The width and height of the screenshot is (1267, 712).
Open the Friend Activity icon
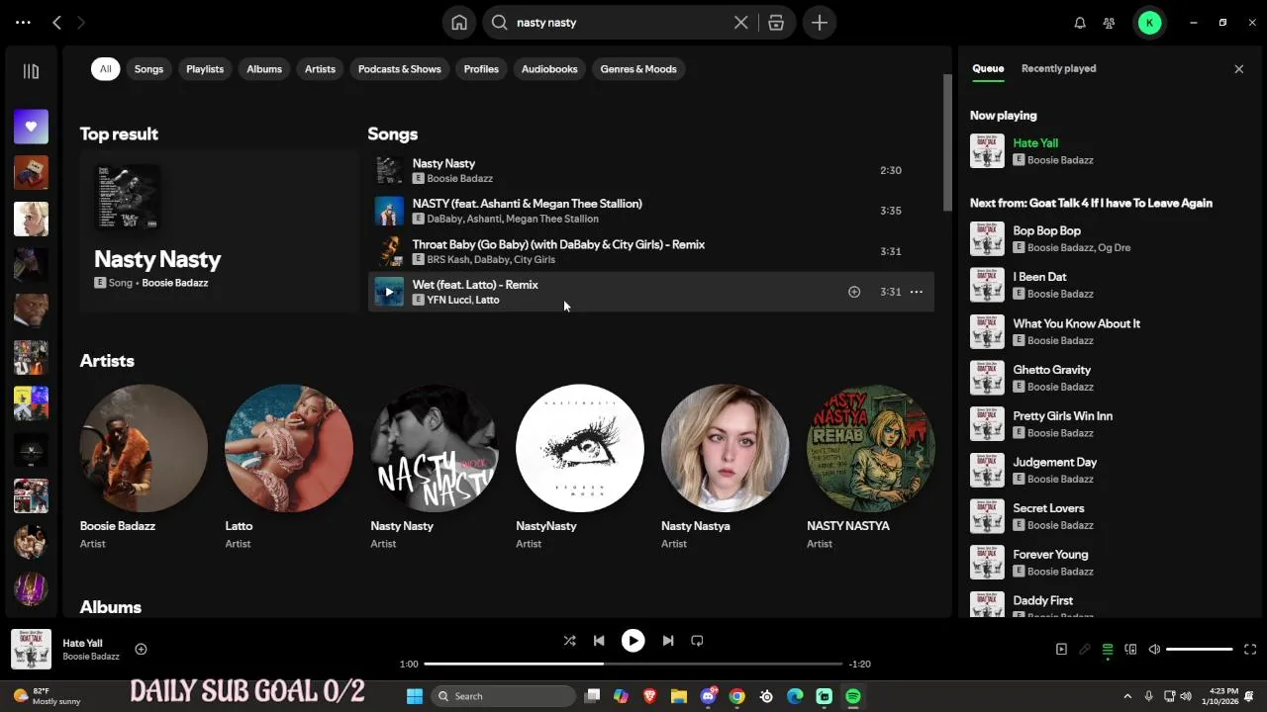click(1110, 23)
